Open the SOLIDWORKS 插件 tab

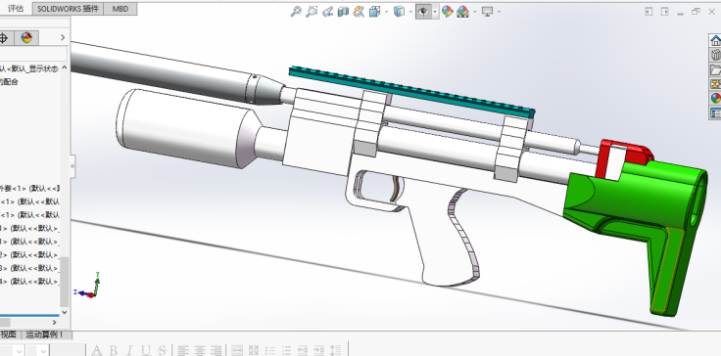68,9
